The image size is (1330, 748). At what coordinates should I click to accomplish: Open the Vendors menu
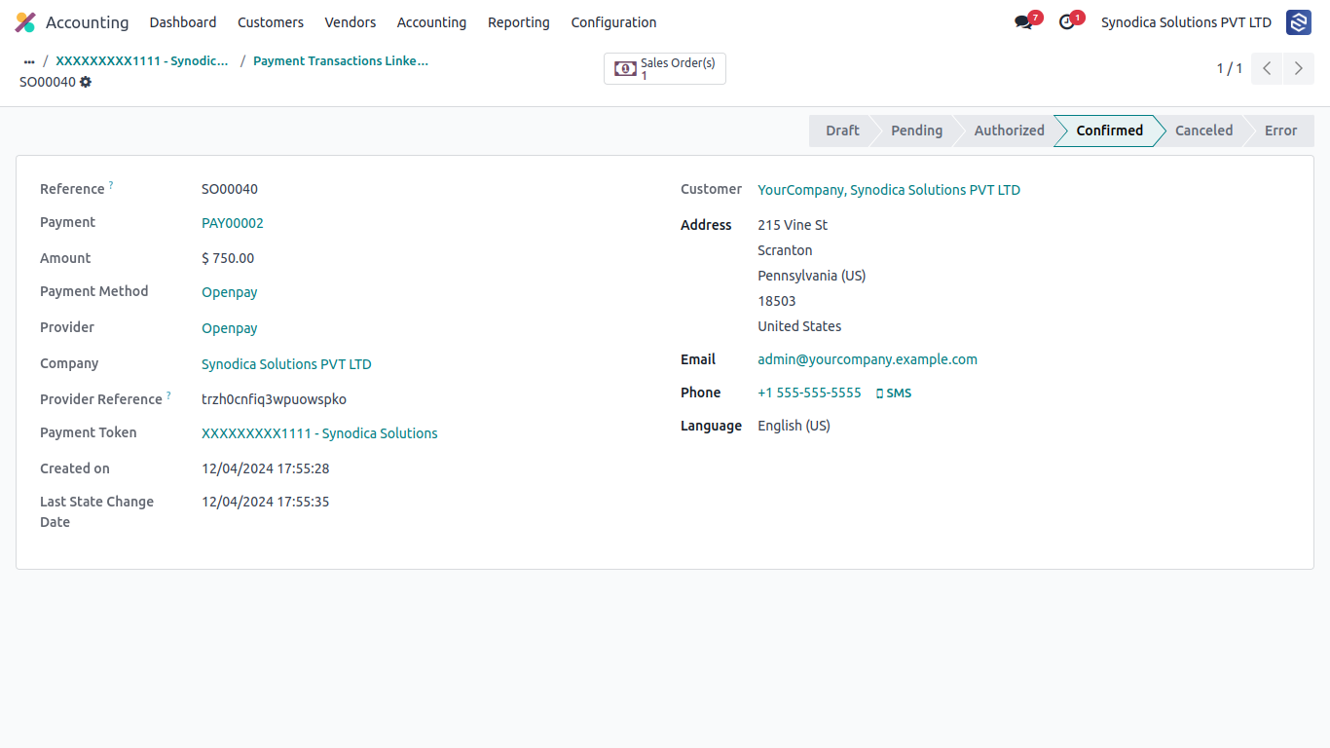[351, 22]
